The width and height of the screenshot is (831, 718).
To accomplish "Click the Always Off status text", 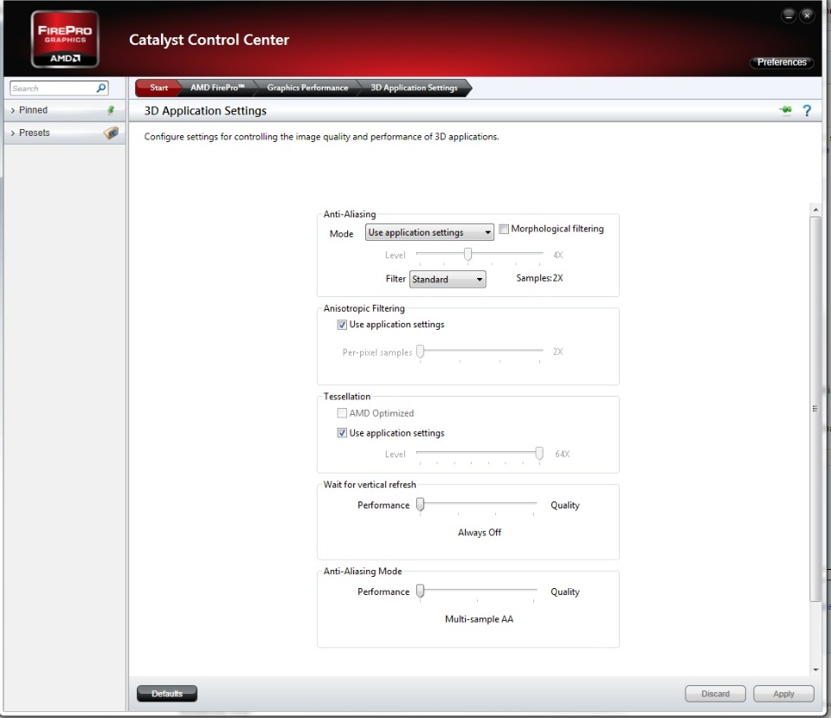I will pos(479,533).
